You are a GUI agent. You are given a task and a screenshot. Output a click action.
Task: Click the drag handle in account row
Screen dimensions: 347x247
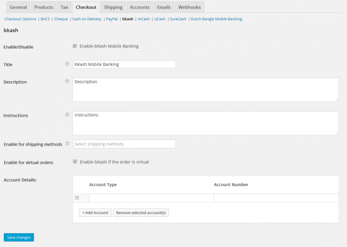click(x=77, y=198)
